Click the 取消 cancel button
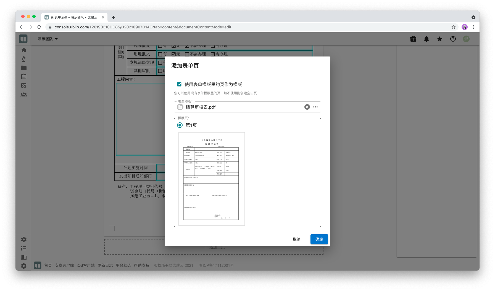This screenshot has height=291, width=495. pos(296,239)
